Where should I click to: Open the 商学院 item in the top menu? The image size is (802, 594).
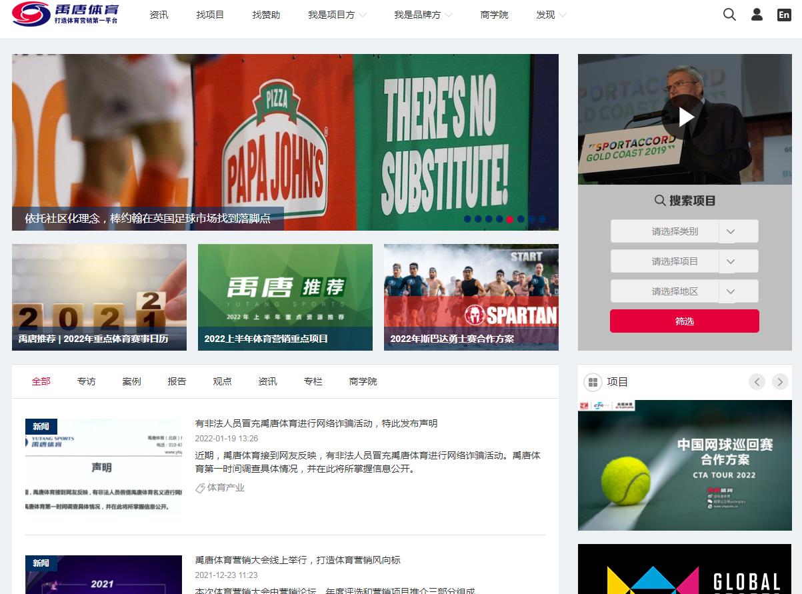494,15
